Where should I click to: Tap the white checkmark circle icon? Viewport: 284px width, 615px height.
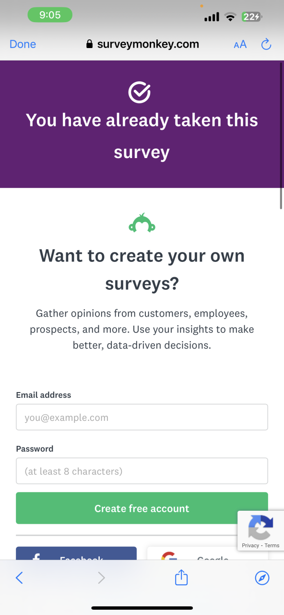140,92
